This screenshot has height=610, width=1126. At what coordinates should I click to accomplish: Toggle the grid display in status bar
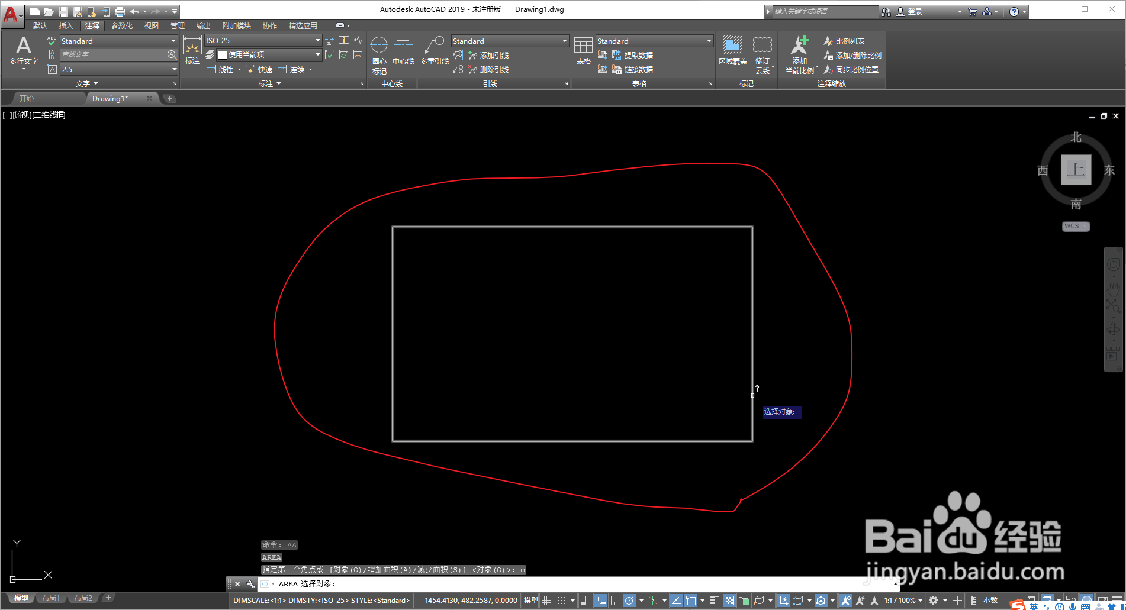click(x=547, y=600)
